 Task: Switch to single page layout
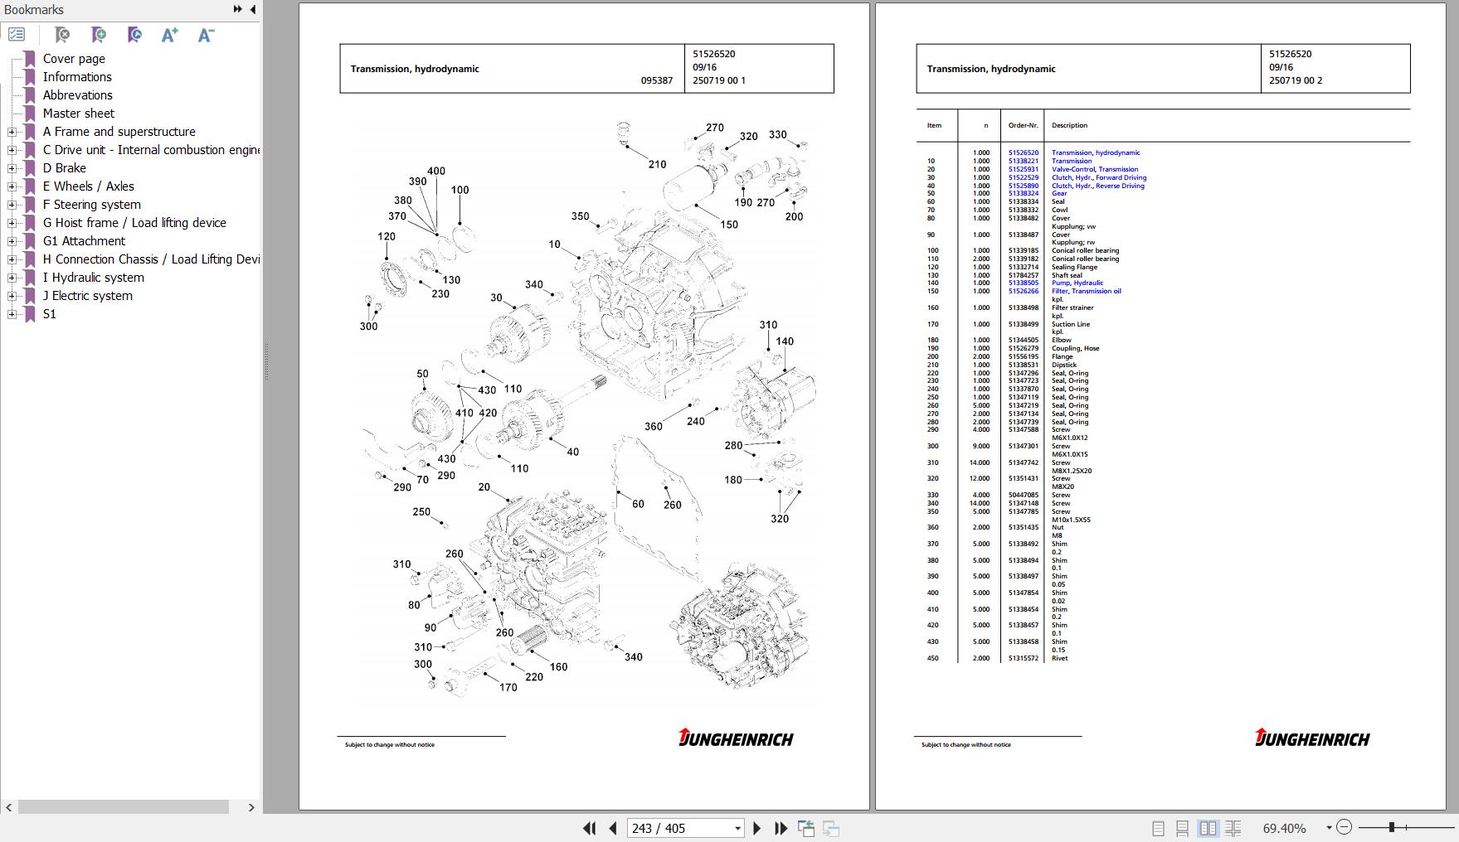tap(1158, 828)
